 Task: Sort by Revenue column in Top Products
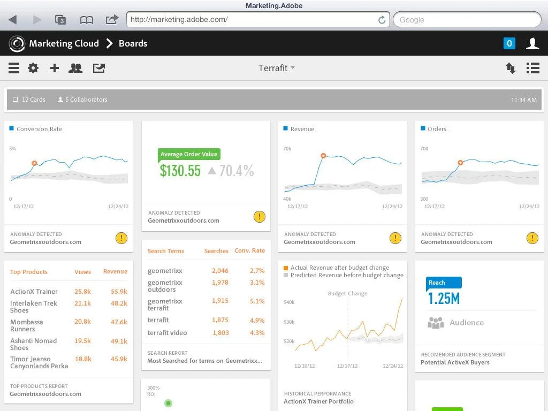point(115,271)
